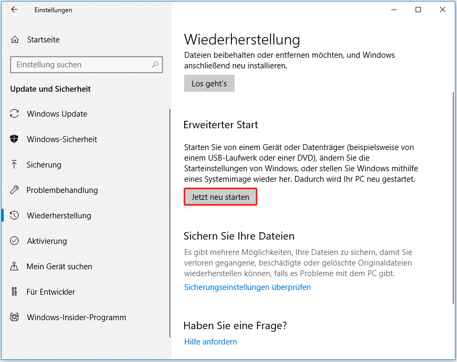Viewport: 457px width, 362px height.
Task: Open Sicherungseinstellungen überprüfen link
Action: click(x=247, y=287)
